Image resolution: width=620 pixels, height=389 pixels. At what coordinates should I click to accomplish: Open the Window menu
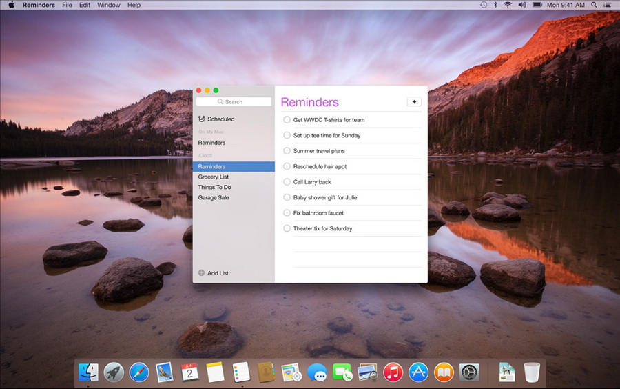pos(108,5)
